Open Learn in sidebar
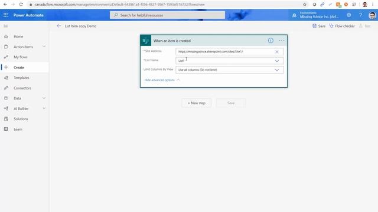Screen dimensions: 378x212 (x=18, y=130)
